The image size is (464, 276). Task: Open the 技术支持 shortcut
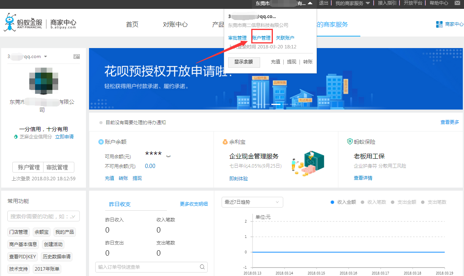click(x=19, y=269)
